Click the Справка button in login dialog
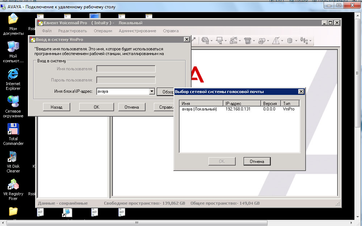Image resolution: width=362 pixels, height=226 pixels. point(164,107)
